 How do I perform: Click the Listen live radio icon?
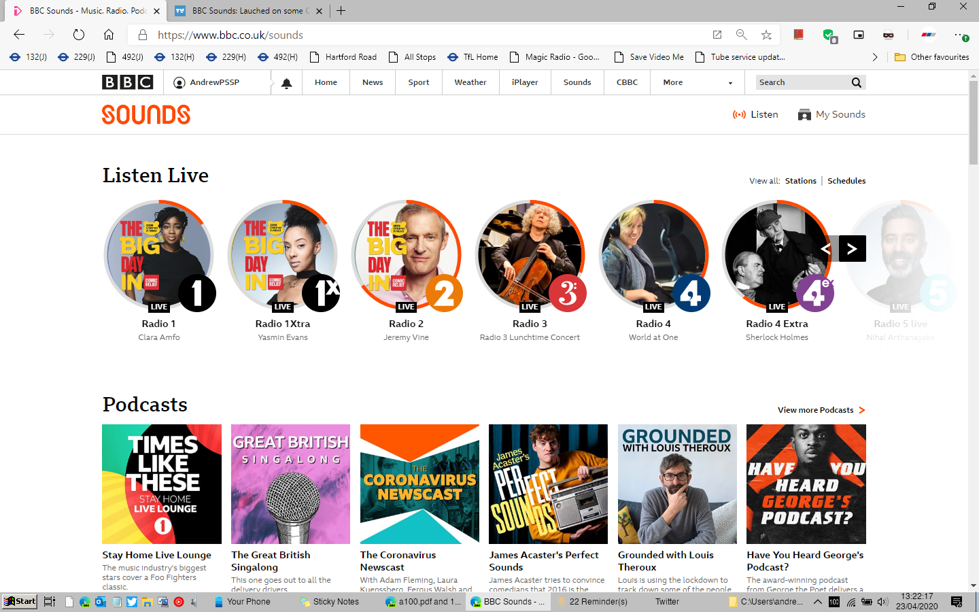(x=739, y=114)
